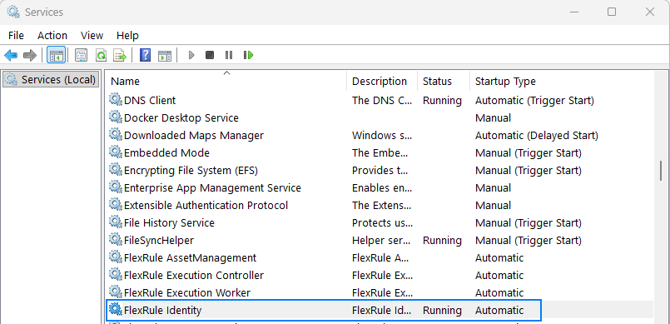The width and height of the screenshot is (670, 324).
Task: Click 'Automatic (Trigger Start)' cell of DNS Client
Action: 534,101
